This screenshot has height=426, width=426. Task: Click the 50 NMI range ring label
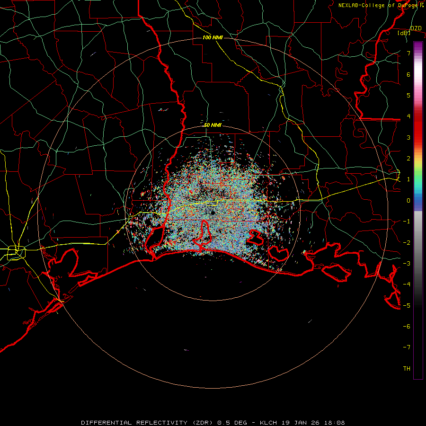pos(213,125)
